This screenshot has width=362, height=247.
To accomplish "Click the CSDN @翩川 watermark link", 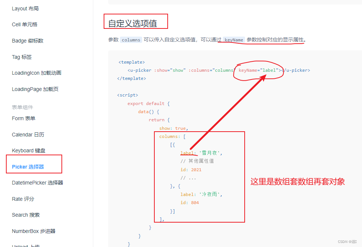I will (x=347, y=241).
